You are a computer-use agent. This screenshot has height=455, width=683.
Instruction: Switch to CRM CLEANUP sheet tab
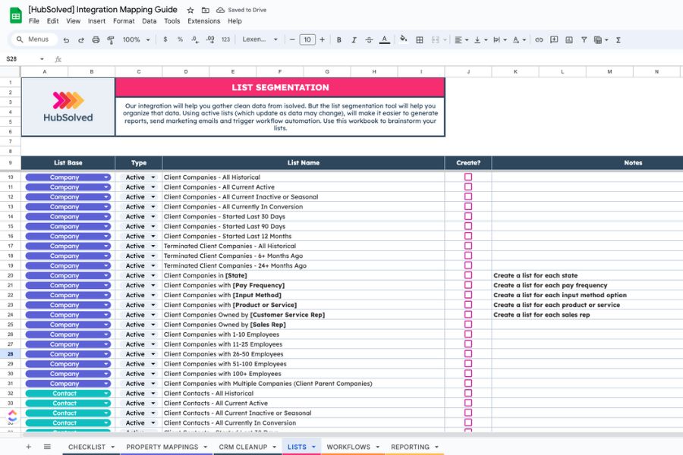coord(243,447)
